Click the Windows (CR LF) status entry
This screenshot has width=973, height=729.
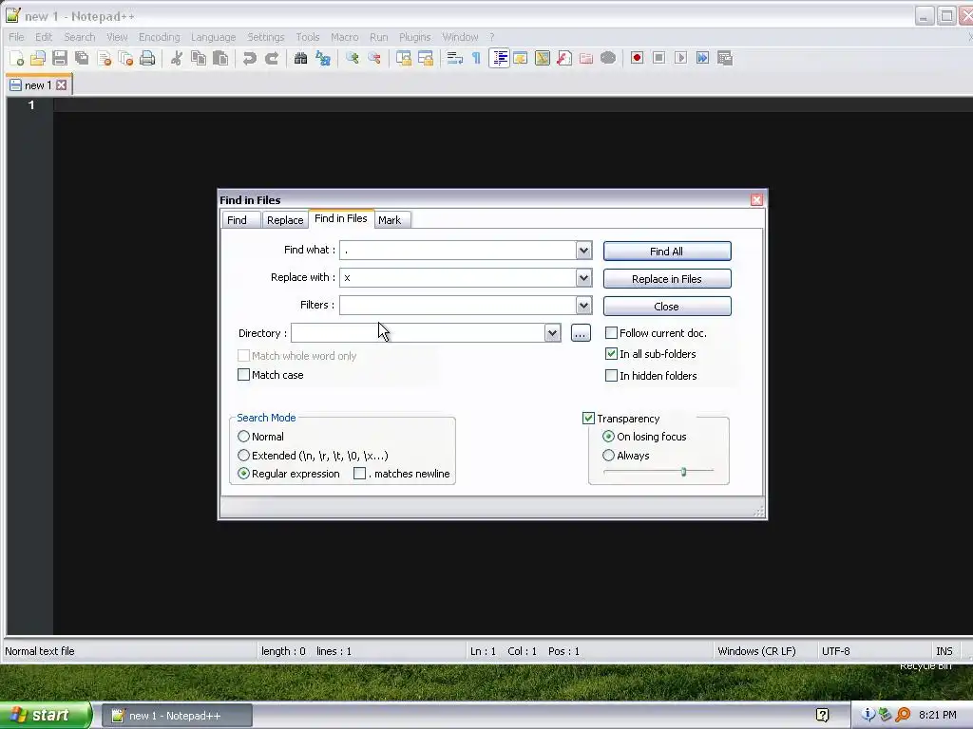click(756, 651)
